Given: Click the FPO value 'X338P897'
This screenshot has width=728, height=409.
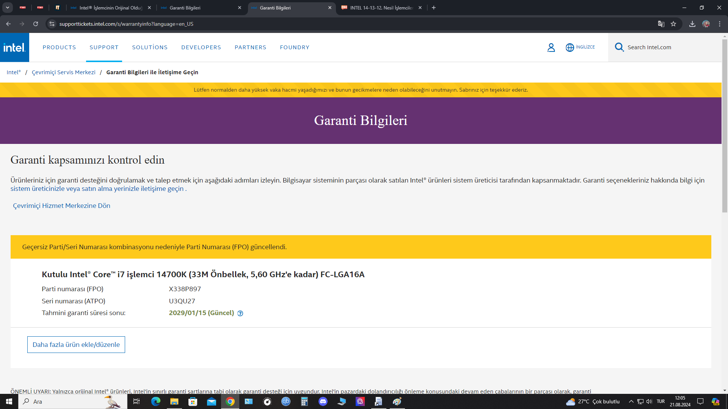Looking at the screenshot, I should pyautogui.click(x=185, y=289).
